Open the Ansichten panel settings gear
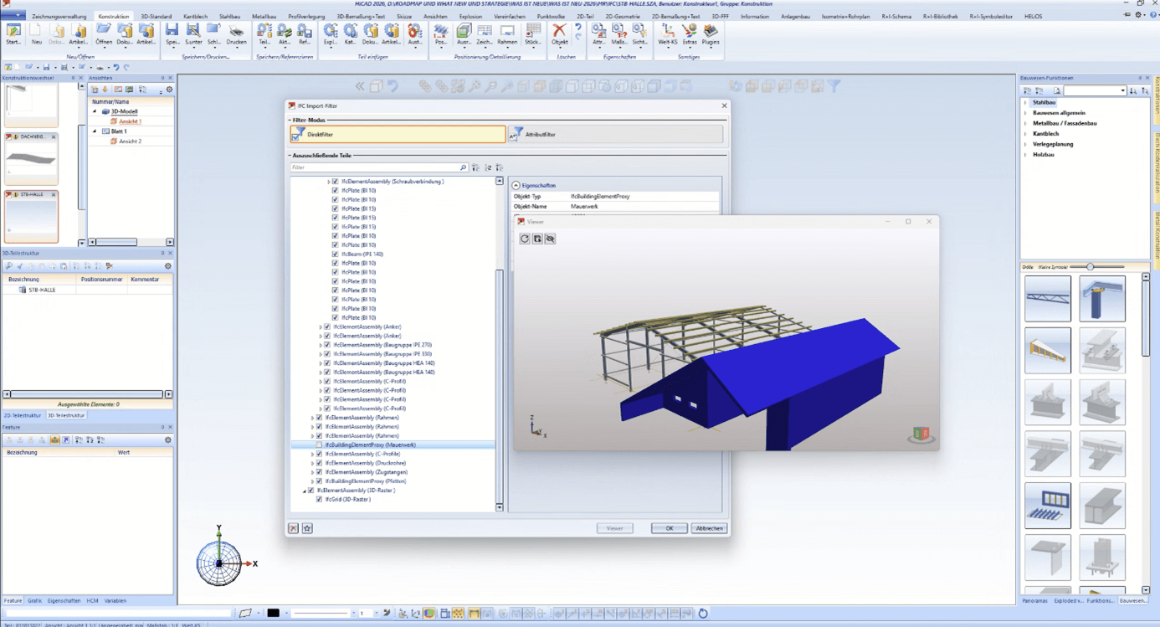The image size is (1160, 627). tap(169, 90)
